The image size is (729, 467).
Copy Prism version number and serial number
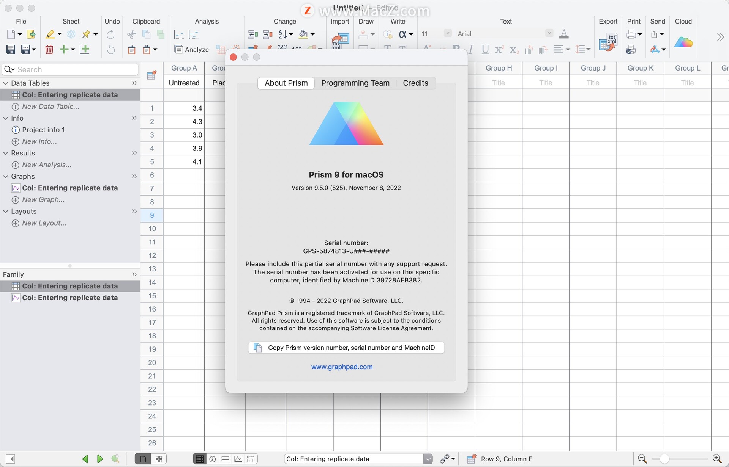click(x=346, y=348)
